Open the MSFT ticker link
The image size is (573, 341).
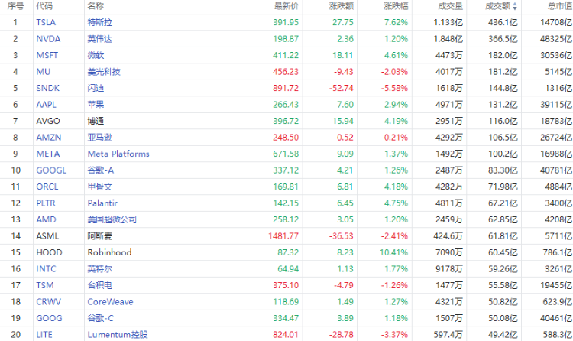pyautogui.click(x=47, y=55)
